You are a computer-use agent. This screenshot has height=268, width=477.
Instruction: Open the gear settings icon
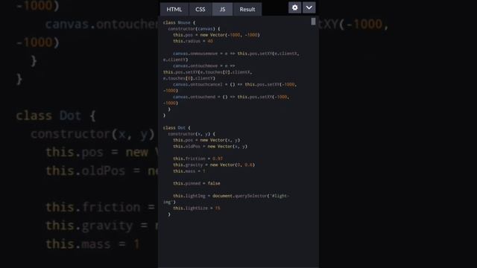coord(295,7)
